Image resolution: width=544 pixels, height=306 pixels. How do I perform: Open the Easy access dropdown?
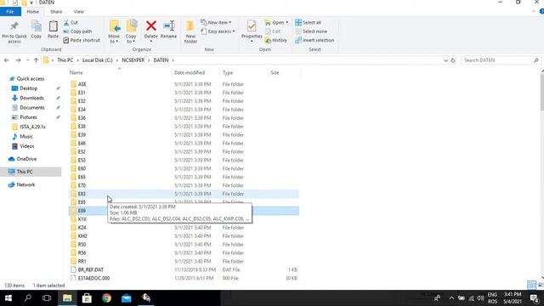pyautogui.click(x=218, y=31)
